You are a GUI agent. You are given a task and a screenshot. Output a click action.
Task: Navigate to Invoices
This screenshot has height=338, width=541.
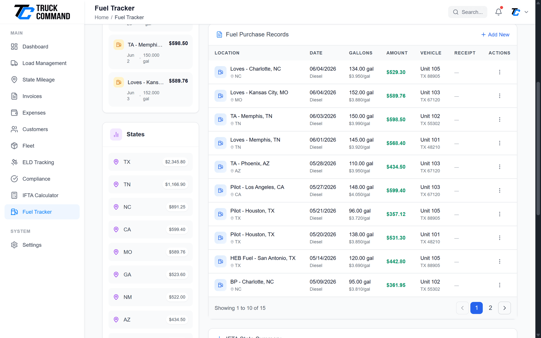click(42, 96)
